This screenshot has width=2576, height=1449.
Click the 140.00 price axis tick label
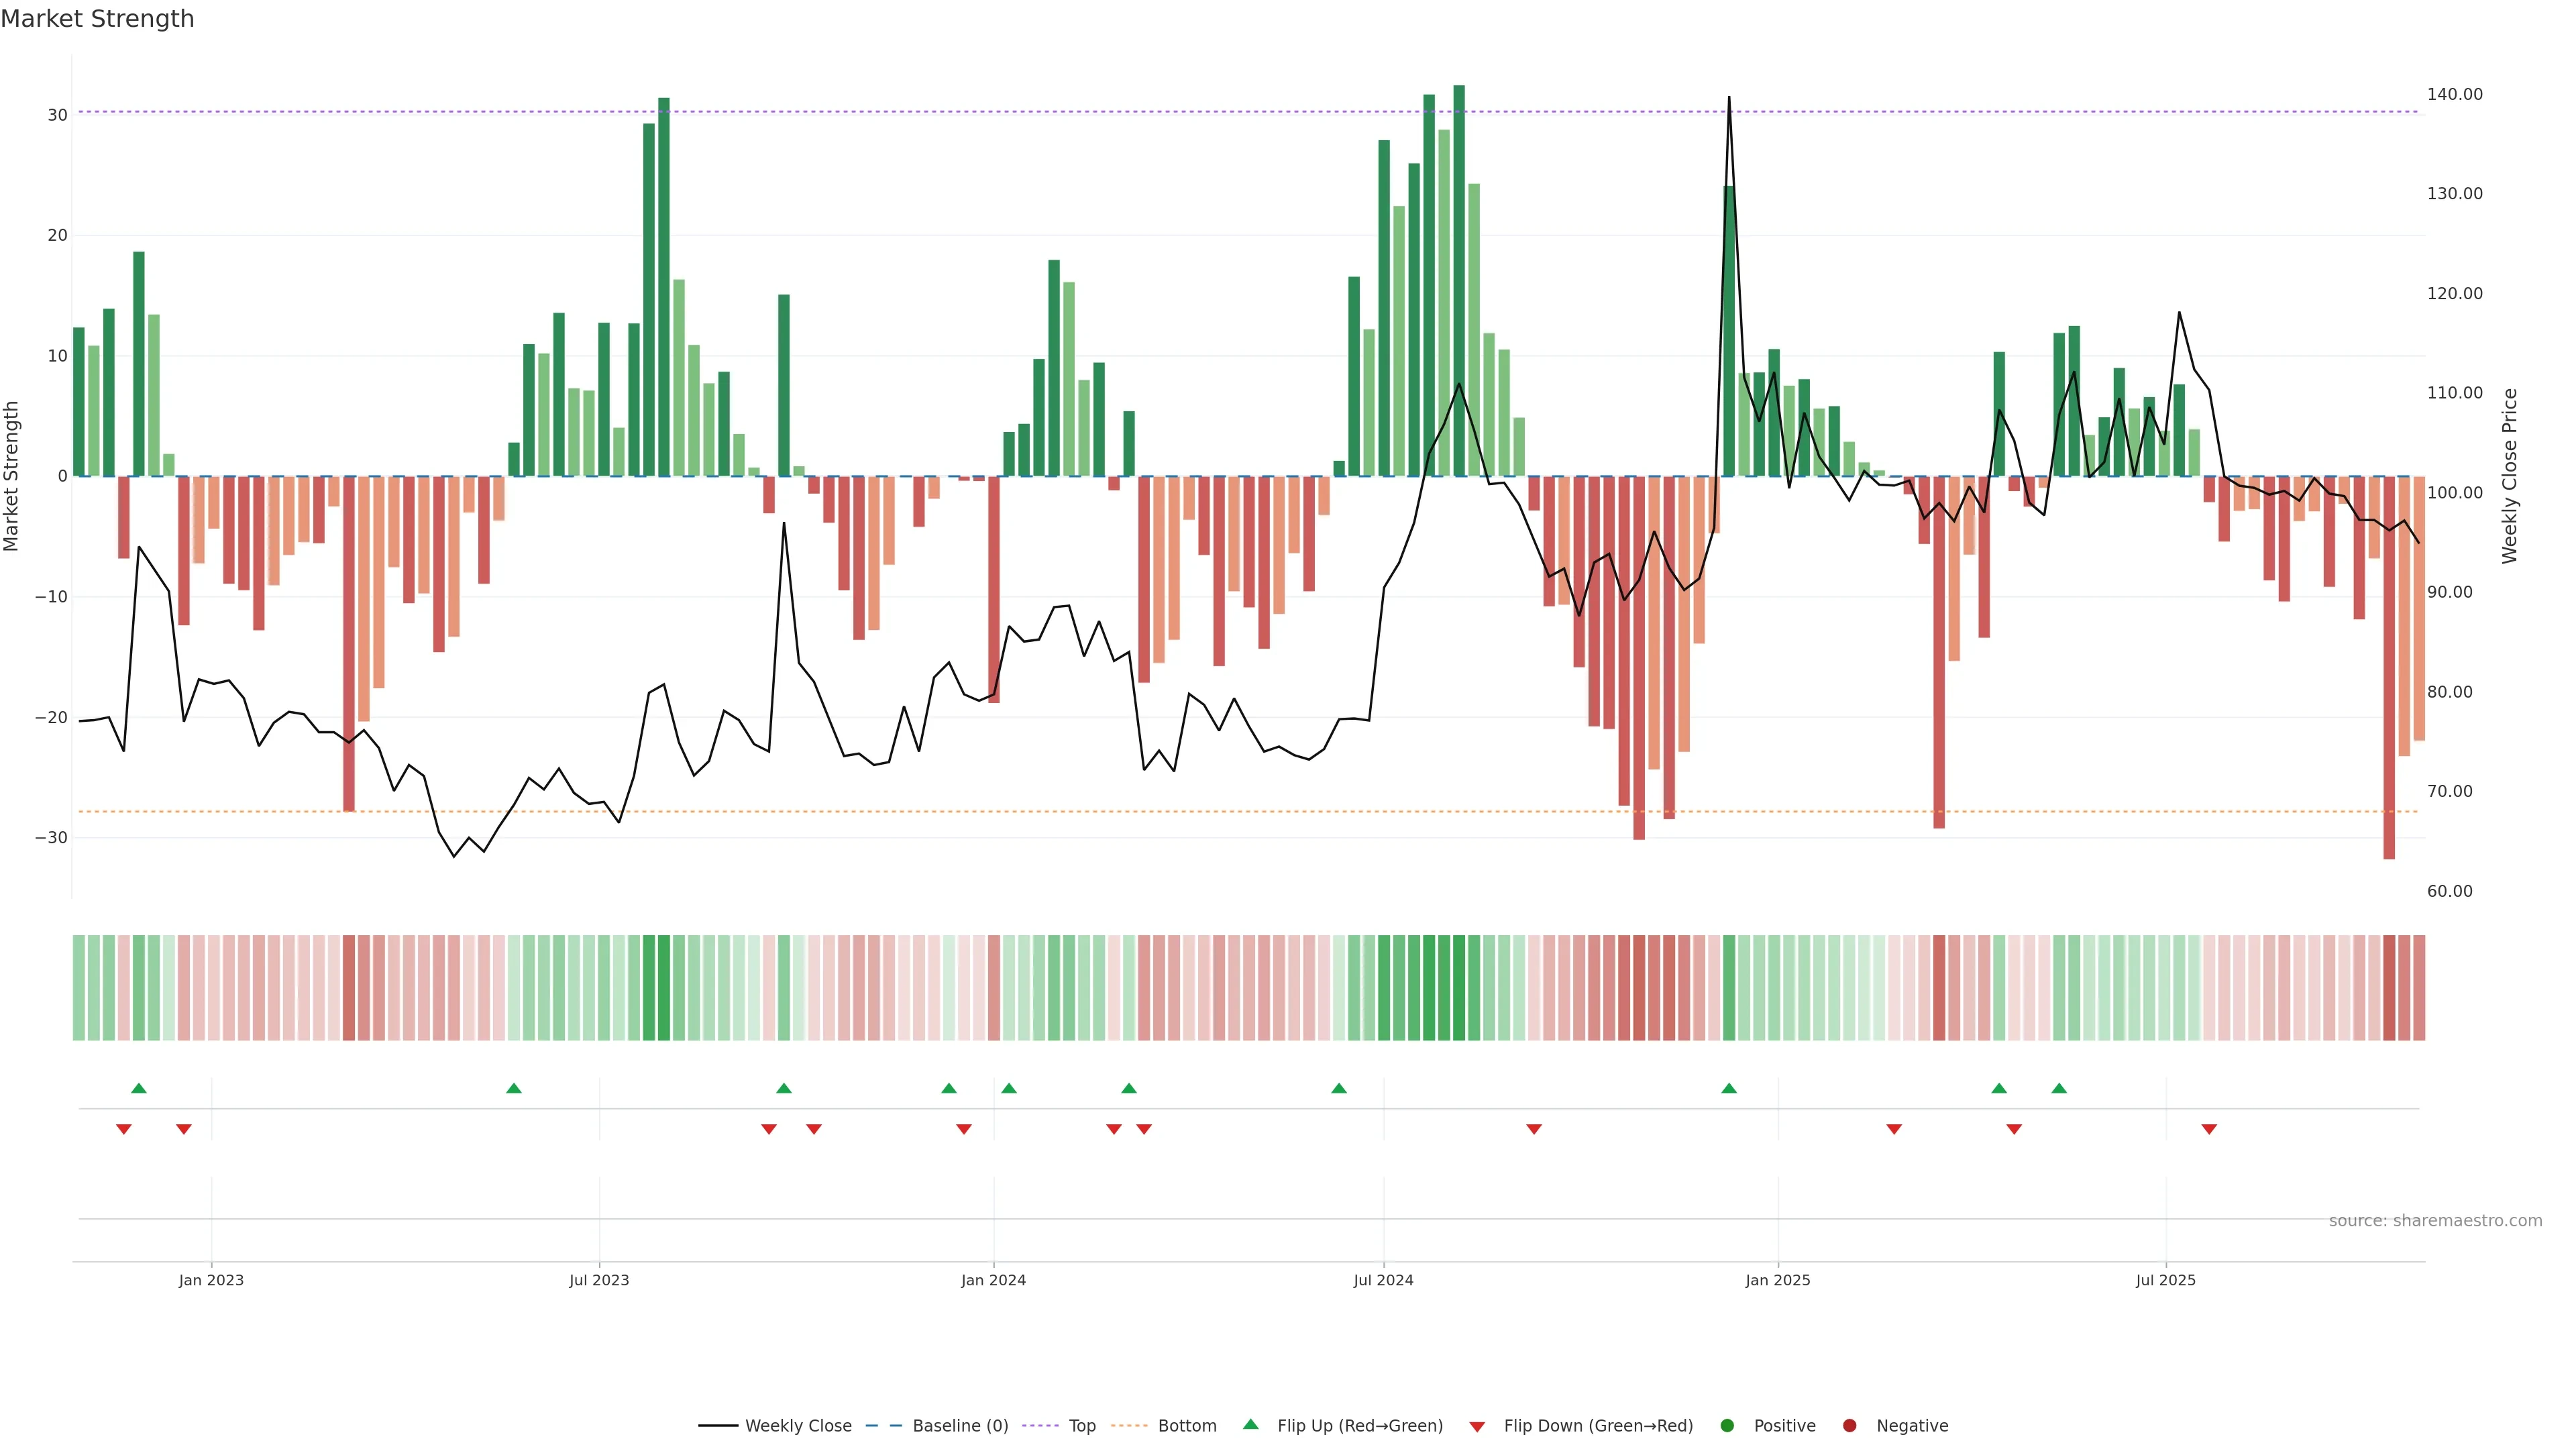click(x=2454, y=94)
